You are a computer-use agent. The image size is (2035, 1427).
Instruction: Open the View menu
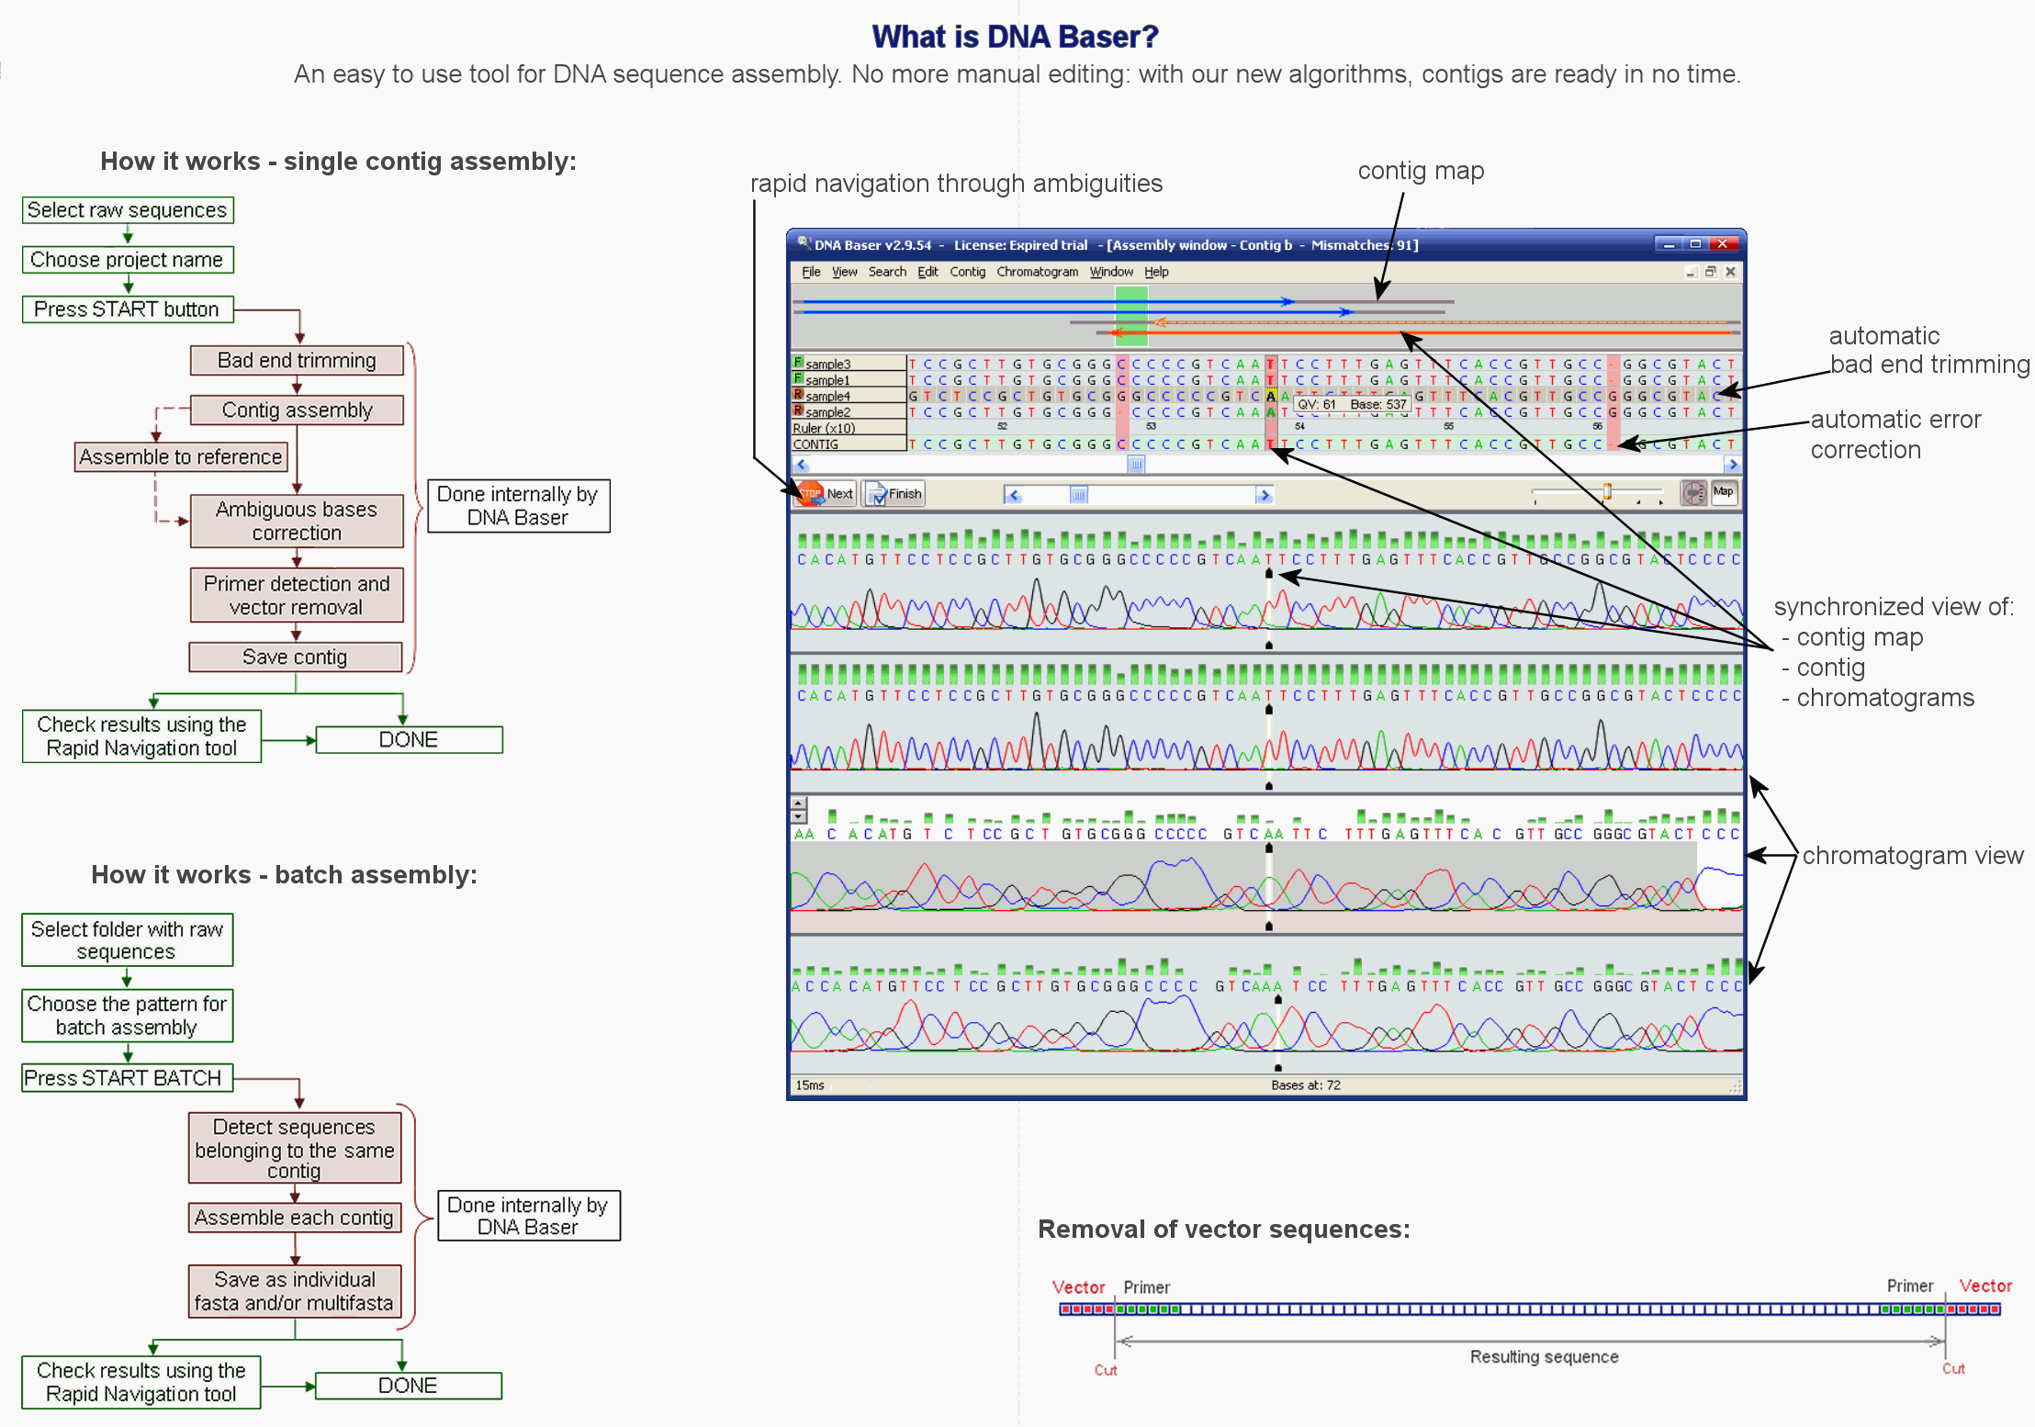pyautogui.click(x=844, y=272)
